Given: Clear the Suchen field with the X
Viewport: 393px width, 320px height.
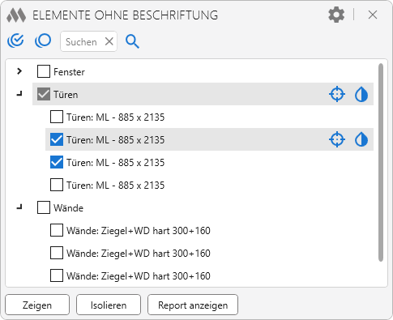Looking at the screenshot, I should click(x=109, y=41).
